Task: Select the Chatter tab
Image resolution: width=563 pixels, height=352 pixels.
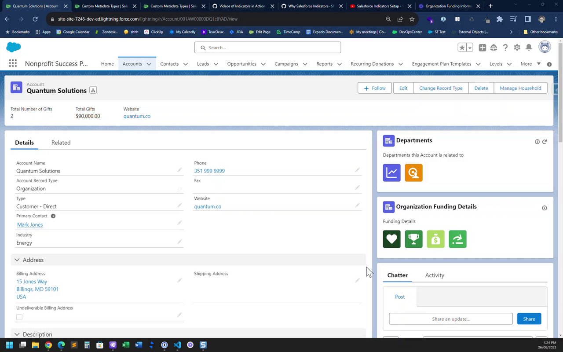Action: pos(397,275)
